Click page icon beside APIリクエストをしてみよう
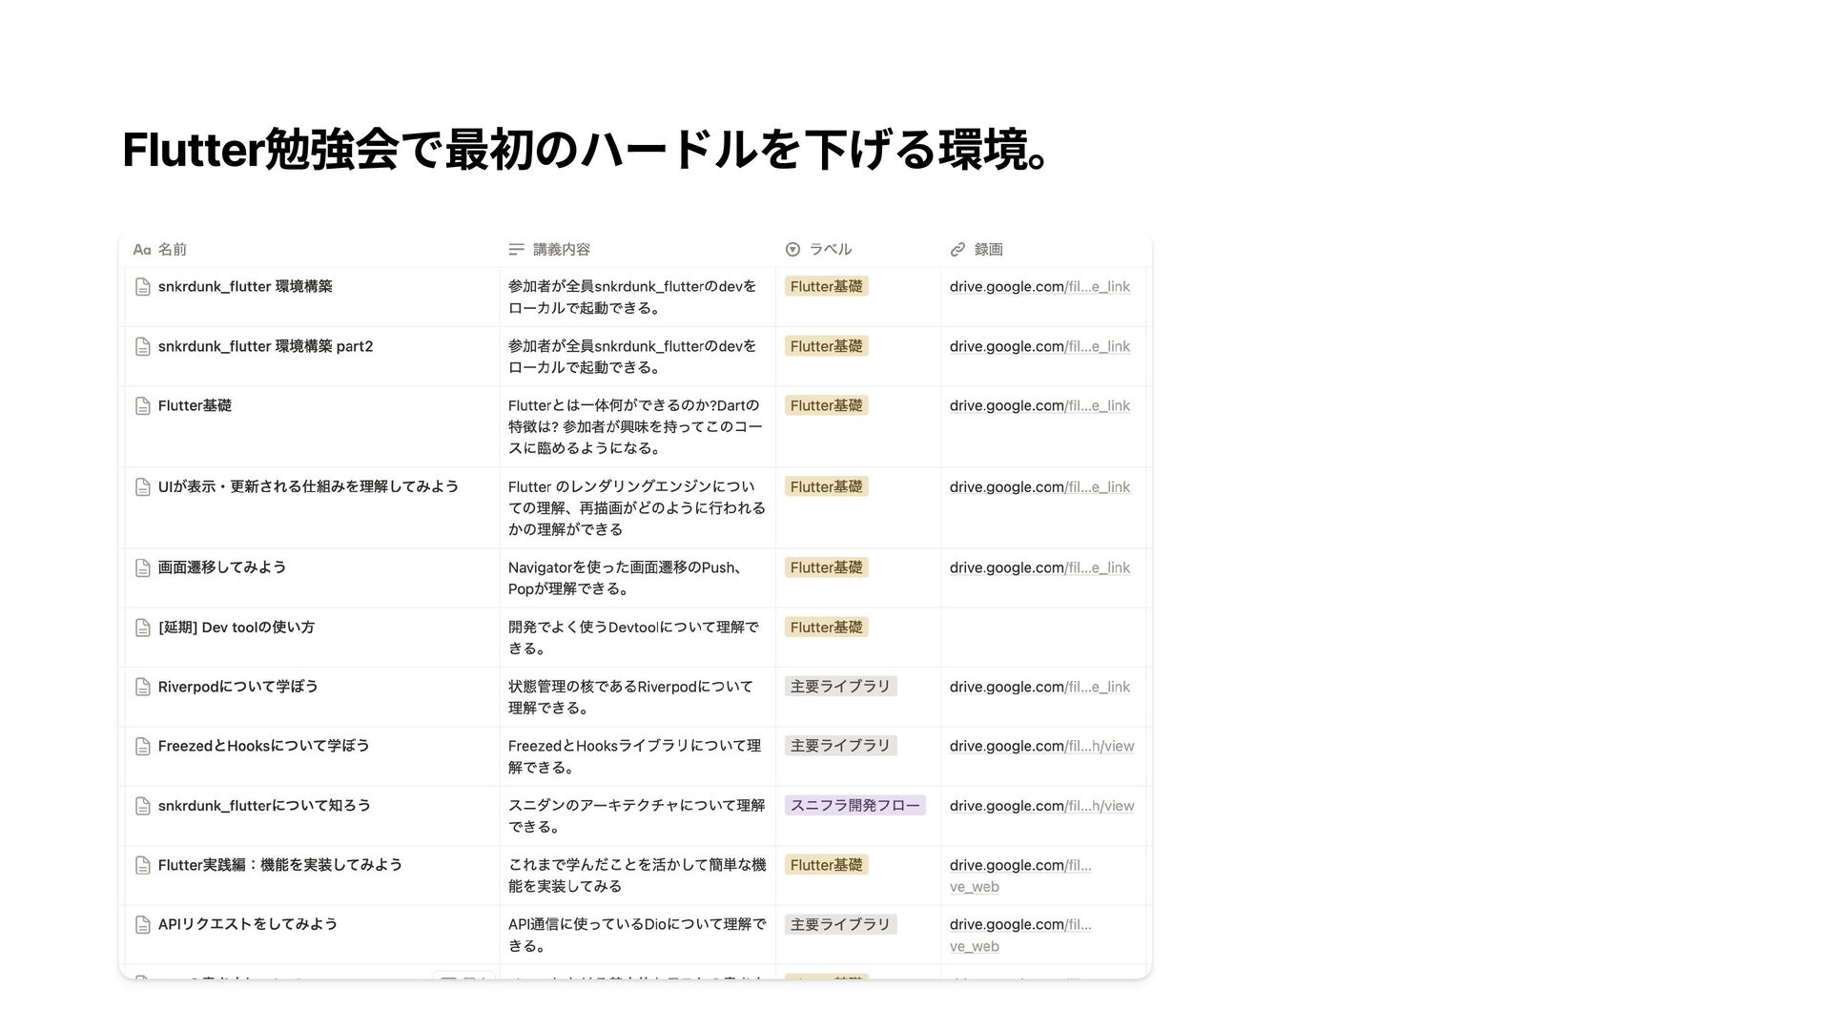 point(143,925)
